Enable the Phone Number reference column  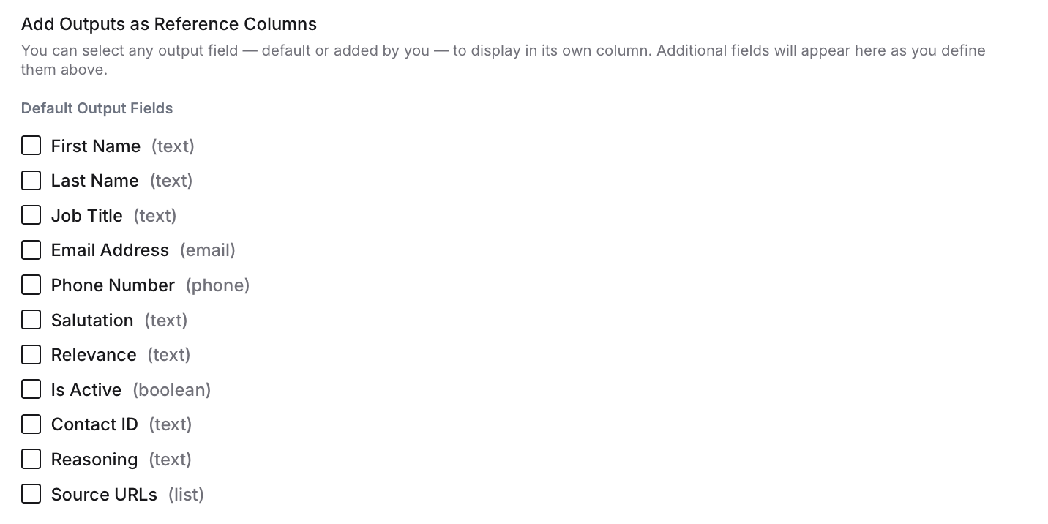[x=31, y=285]
